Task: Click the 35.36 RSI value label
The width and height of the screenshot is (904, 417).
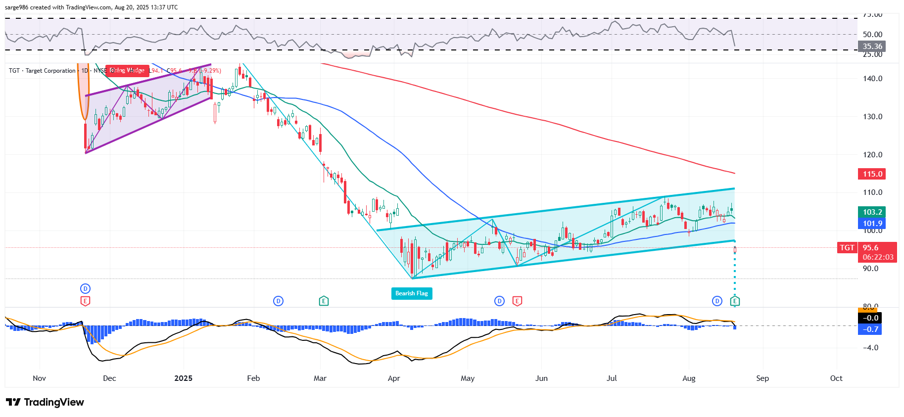Action: 872,46
